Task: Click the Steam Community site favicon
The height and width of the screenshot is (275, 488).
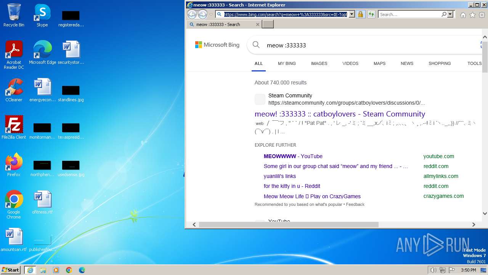Action: pyautogui.click(x=260, y=99)
